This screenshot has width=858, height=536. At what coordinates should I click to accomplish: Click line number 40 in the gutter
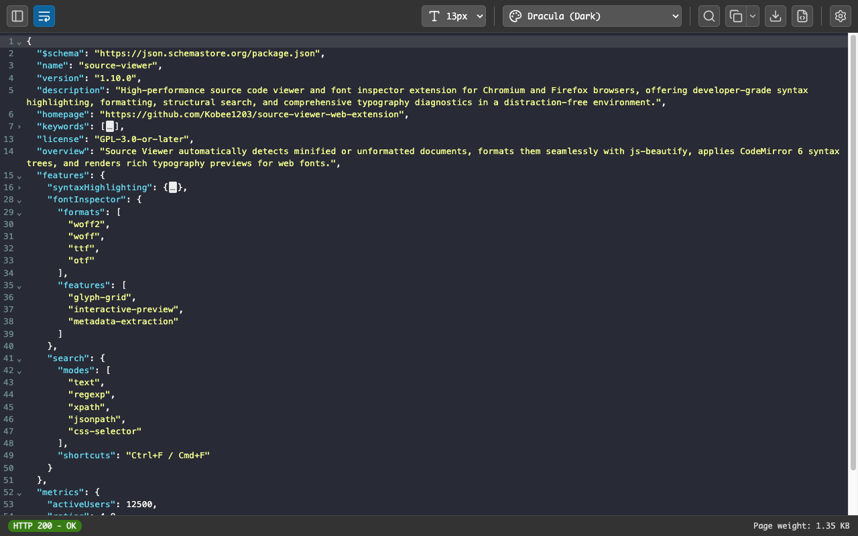click(x=8, y=346)
